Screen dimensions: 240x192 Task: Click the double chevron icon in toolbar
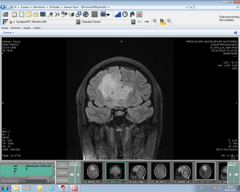click(x=57, y=14)
